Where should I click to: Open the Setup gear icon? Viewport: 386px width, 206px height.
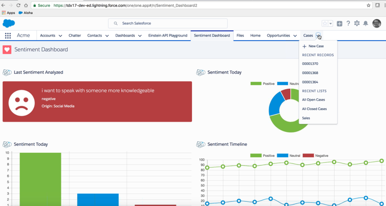(357, 24)
